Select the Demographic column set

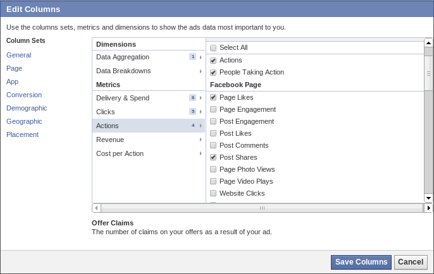tap(27, 108)
